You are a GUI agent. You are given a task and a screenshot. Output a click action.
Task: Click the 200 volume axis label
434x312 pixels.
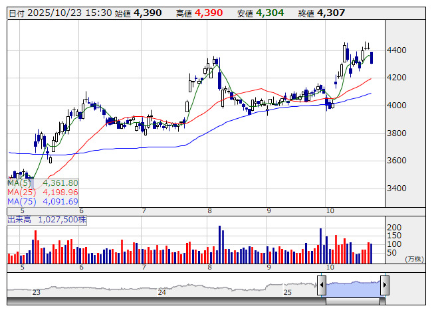pos(394,228)
